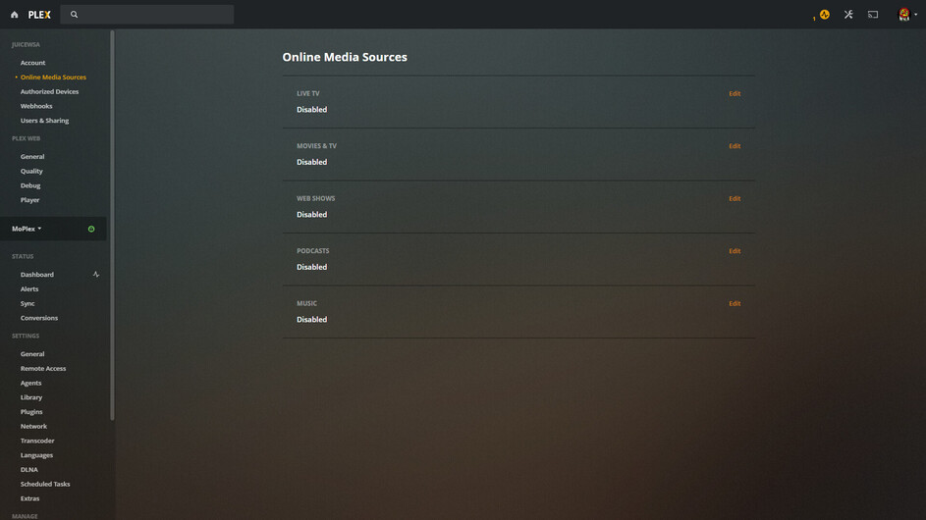
Task: Edit the Music source
Action: tap(735, 304)
